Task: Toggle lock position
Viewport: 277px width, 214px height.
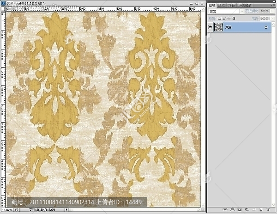Action: pos(229,18)
